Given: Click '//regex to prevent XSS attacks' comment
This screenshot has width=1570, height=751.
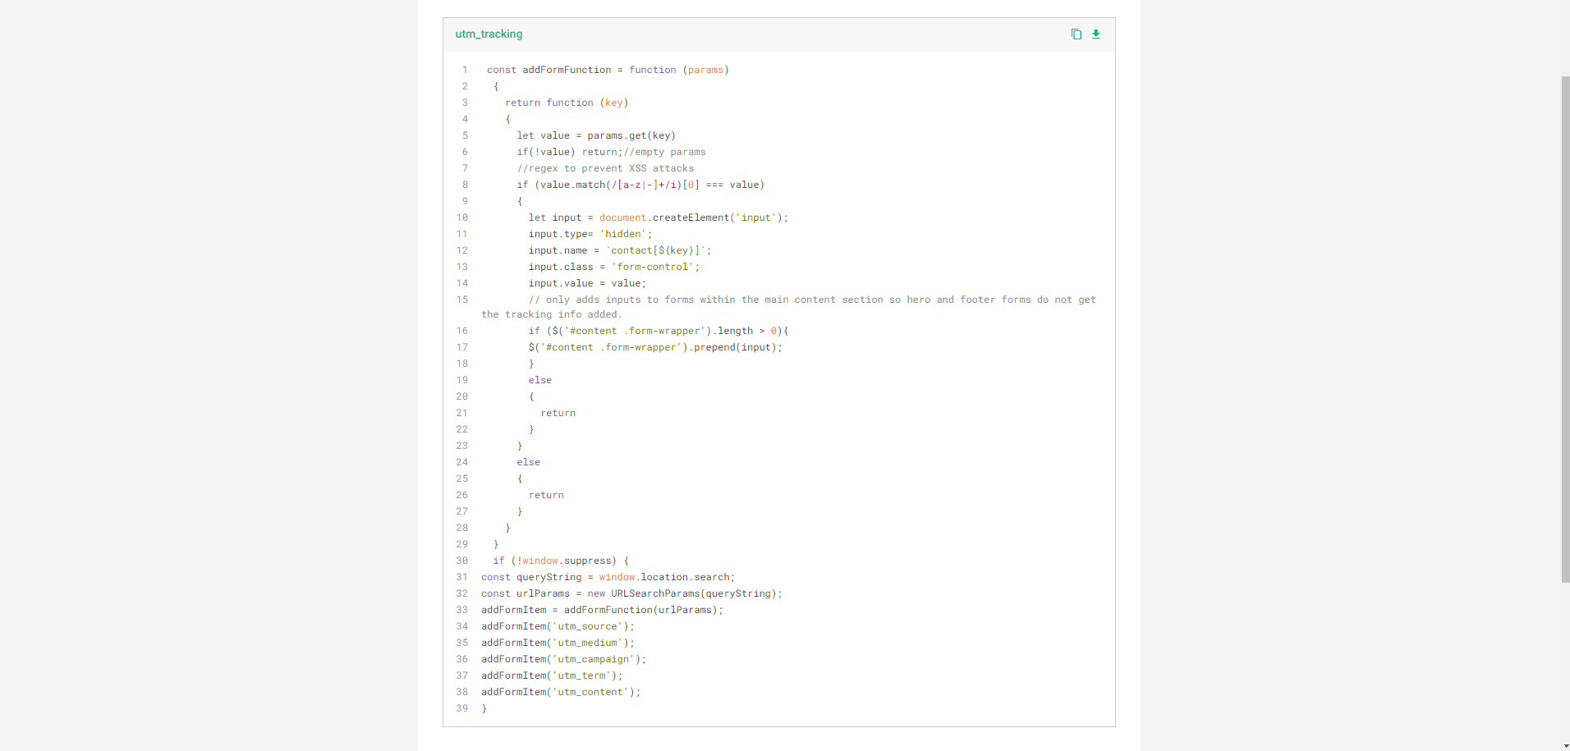Looking at the screenshot, I should (605, 168).
